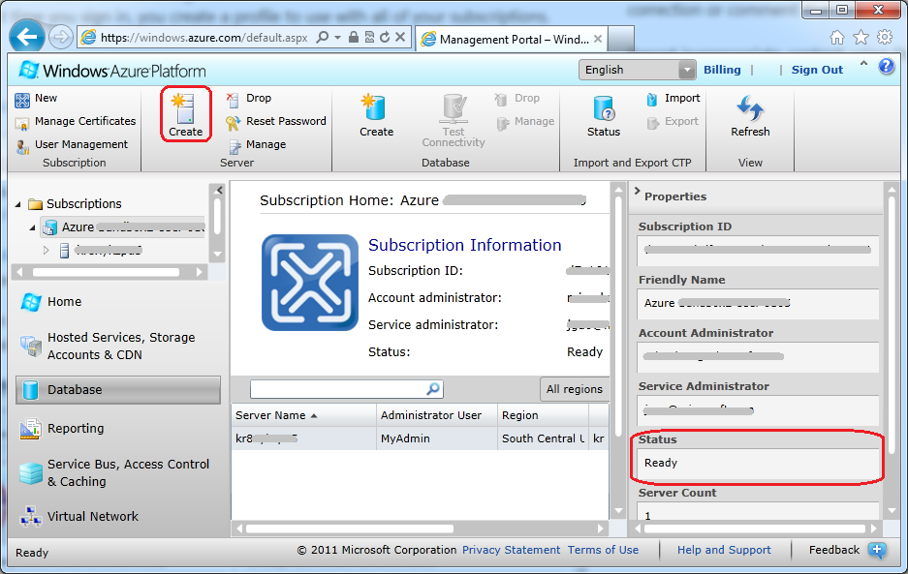Collapse the Properties panel chevron
The height and width of the screenshot is (574, 908).
point(637,191)
